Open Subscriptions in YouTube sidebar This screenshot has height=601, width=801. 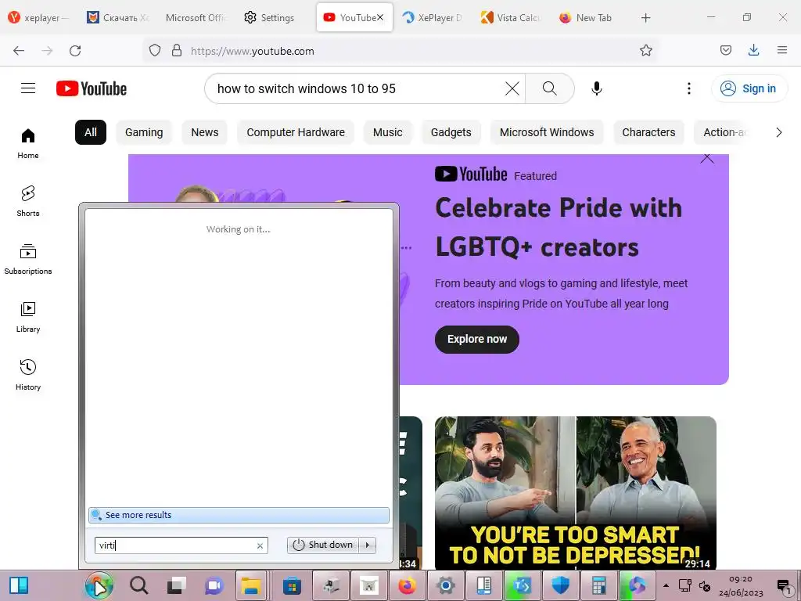28,259
